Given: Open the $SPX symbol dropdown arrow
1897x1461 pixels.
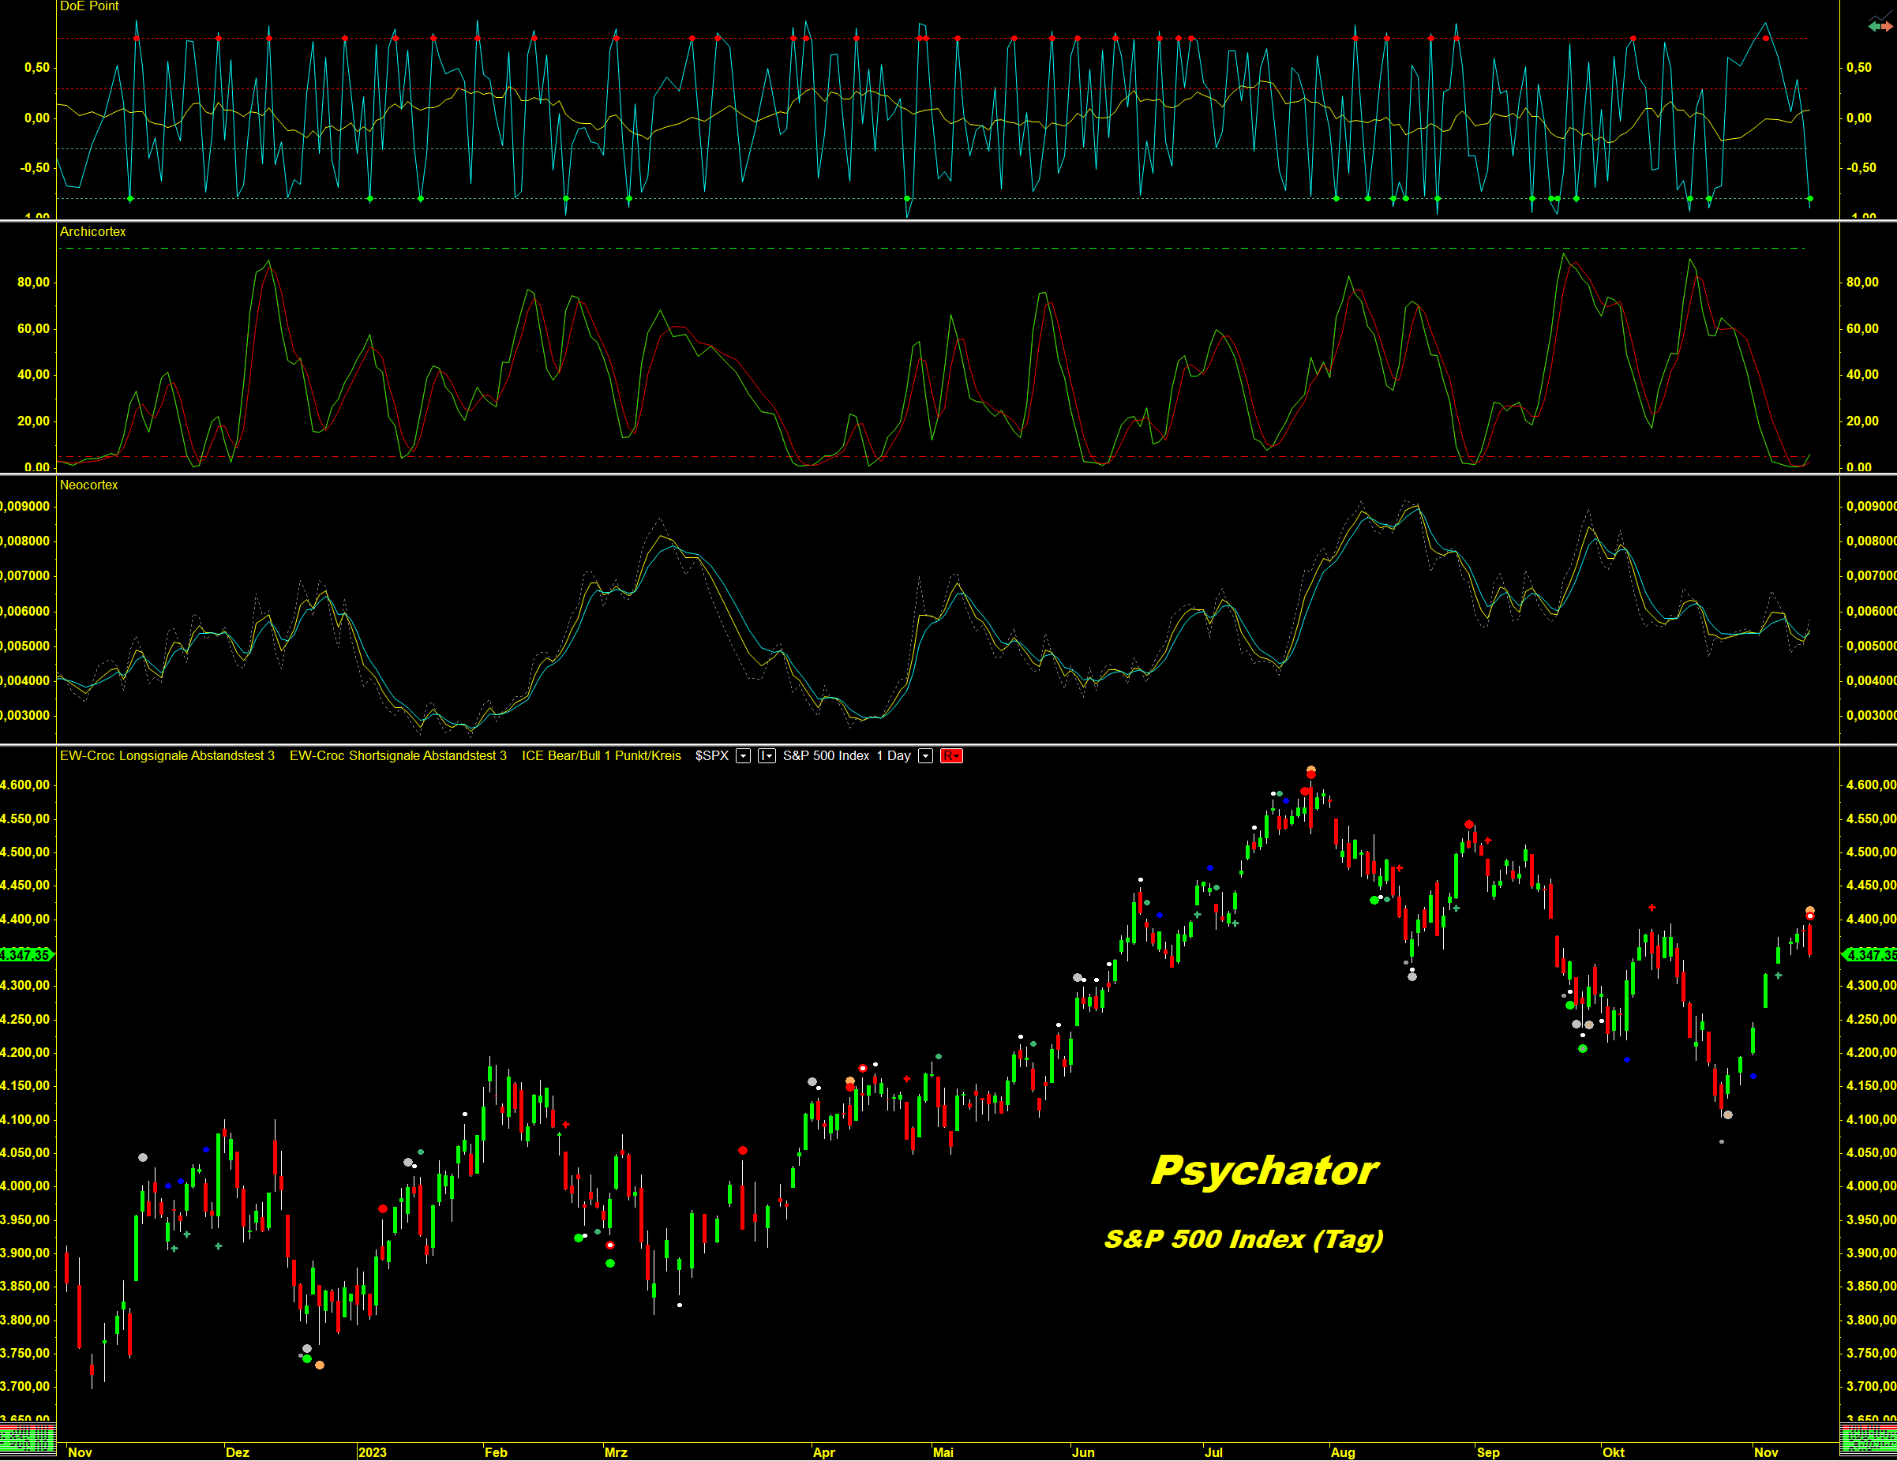Looking at the screenshot, I should tap(744, 755).
